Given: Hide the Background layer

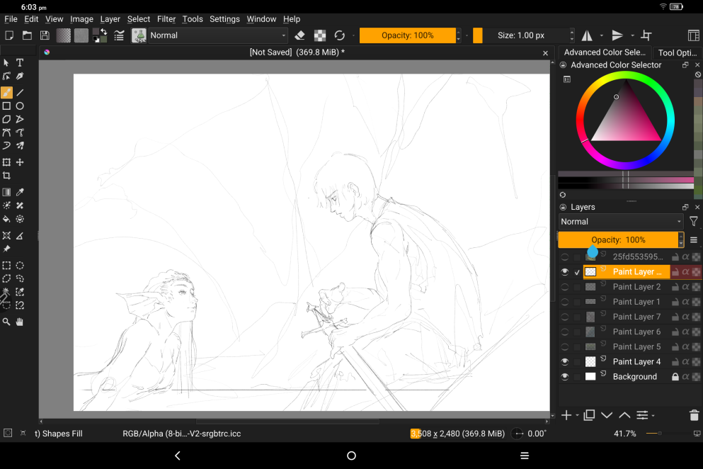Looking at the screenshot, I should [x=565, y=377].
